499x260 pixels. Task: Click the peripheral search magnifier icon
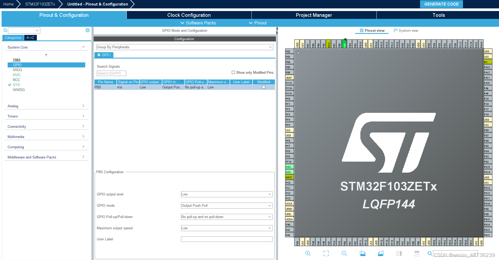(x=5, y=30)
